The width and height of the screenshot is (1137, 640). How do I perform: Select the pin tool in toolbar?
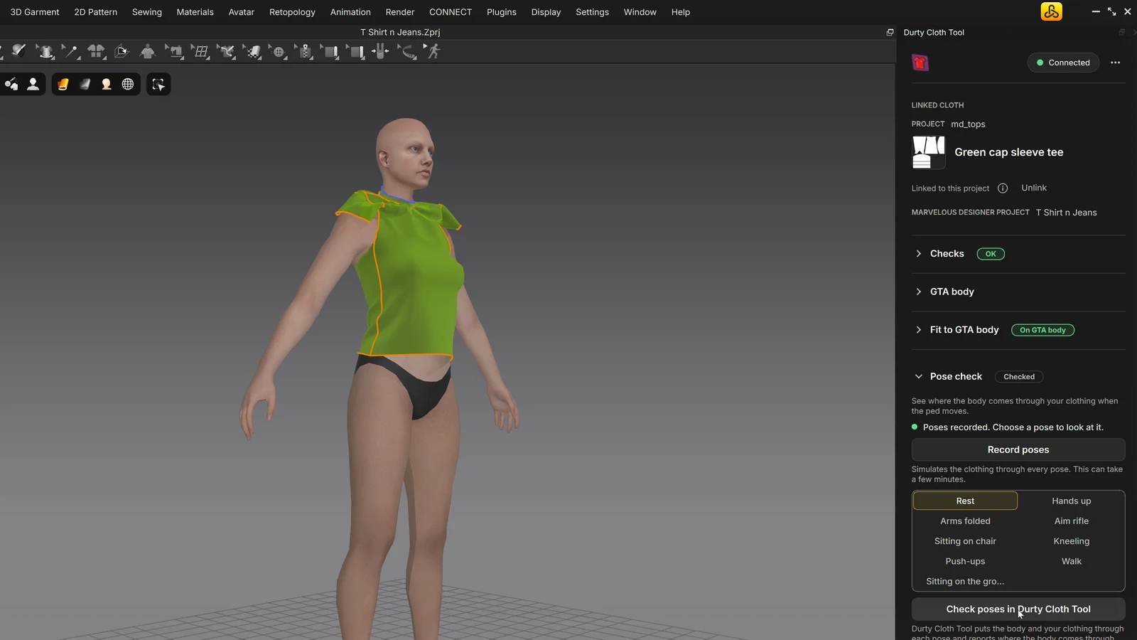coord(71,51)
